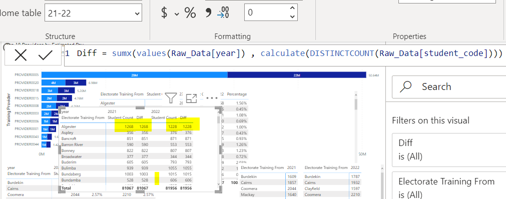Apply the percentage format icon
Viewport: 506px width, 199px height.
pyautogui.click(x=190, y=12)
